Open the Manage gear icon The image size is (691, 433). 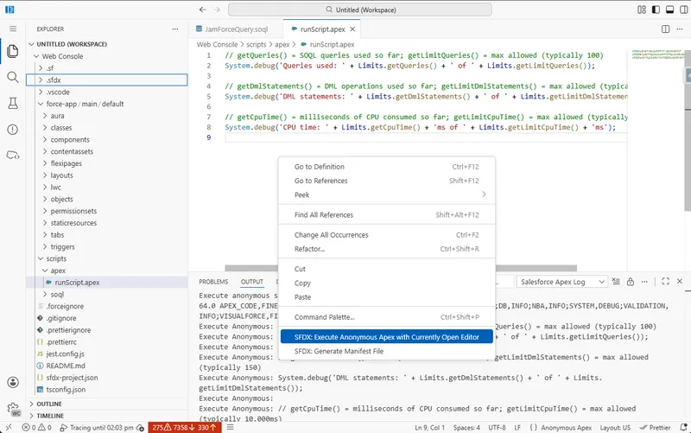click(13, 408)
